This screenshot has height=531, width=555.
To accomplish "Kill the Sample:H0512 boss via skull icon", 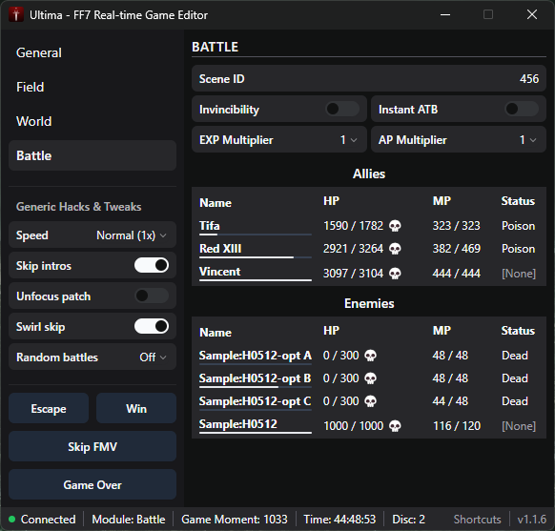I will 395,426.
